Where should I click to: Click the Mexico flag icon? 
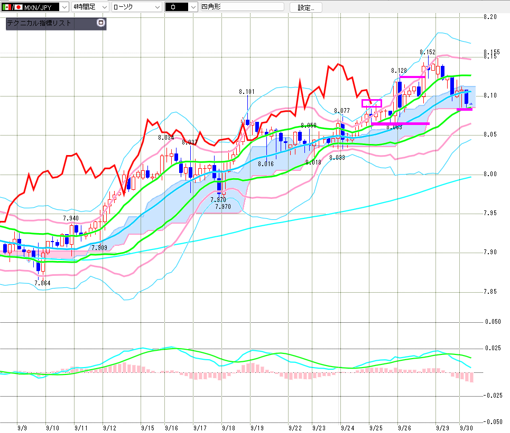6,7
